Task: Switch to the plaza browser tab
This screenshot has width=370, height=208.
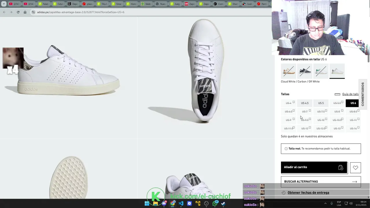Action: pyautogui.click(x=88, y=4)
